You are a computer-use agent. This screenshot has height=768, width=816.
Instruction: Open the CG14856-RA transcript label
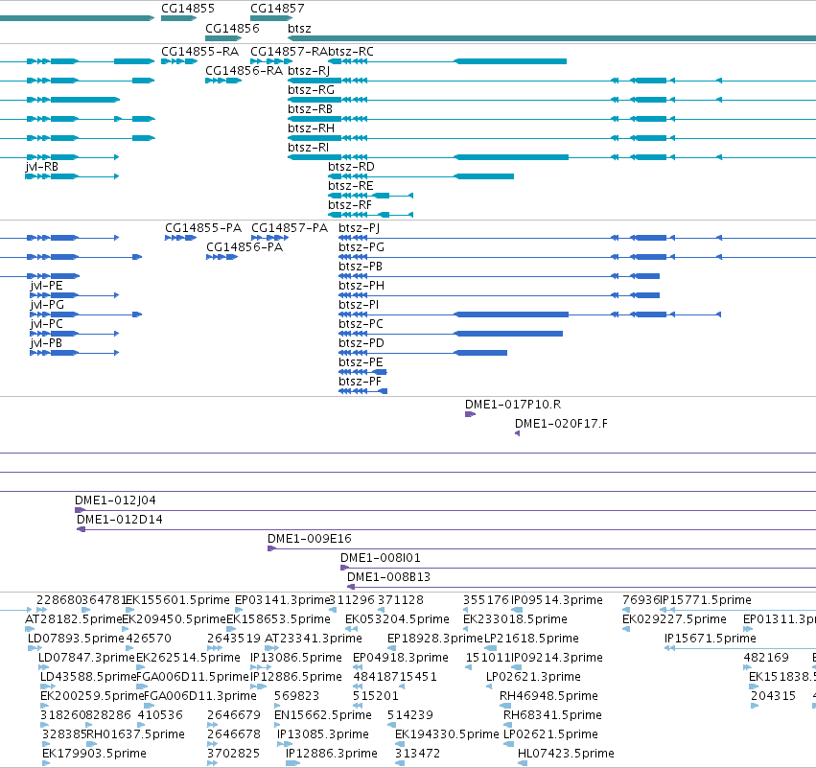245,71
